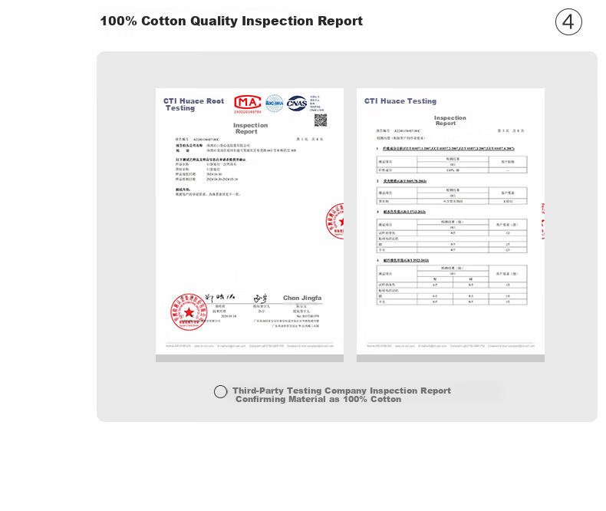
Task: Open the CTI Huace Testing second page
Action: (x=450, y=225)
